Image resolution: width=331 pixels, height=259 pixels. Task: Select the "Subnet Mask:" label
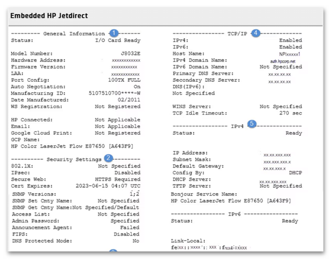click(x=192, y=160)
